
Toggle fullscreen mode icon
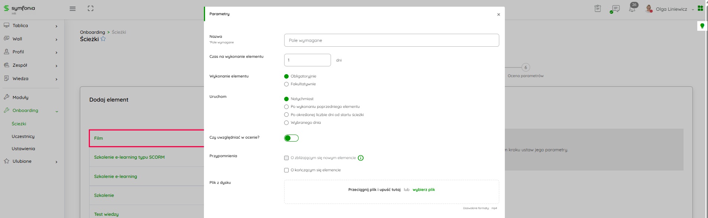[91, 9]
